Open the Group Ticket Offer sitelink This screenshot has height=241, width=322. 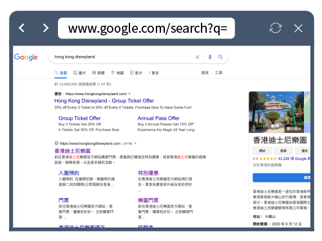point(79,118)
